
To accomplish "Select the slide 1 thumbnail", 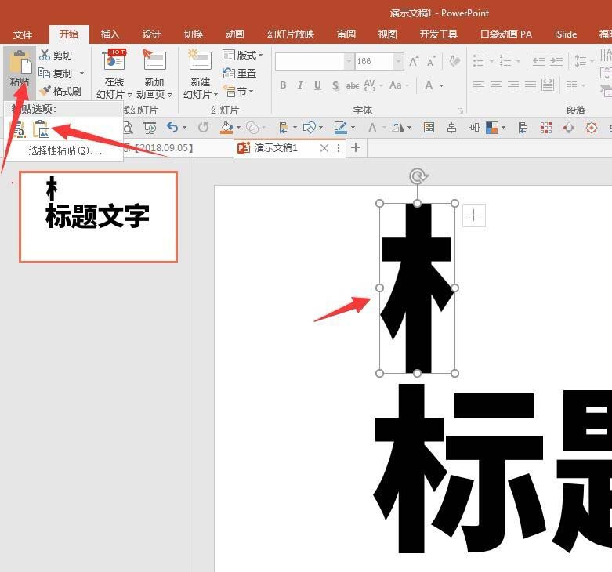I will point(99,217).
